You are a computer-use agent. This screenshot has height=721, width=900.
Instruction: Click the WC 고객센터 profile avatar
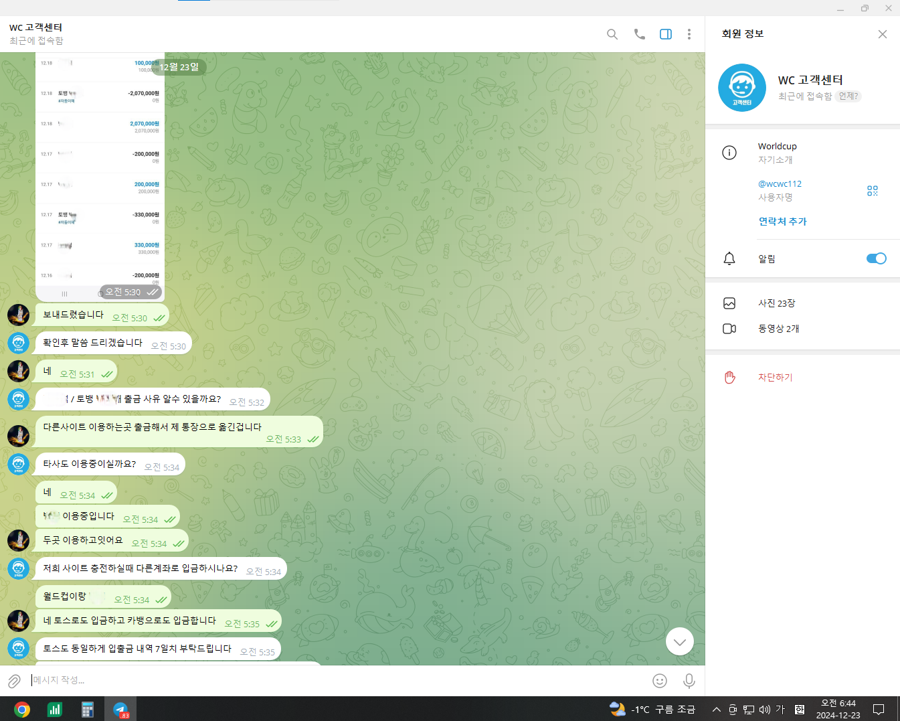[741, 88]
